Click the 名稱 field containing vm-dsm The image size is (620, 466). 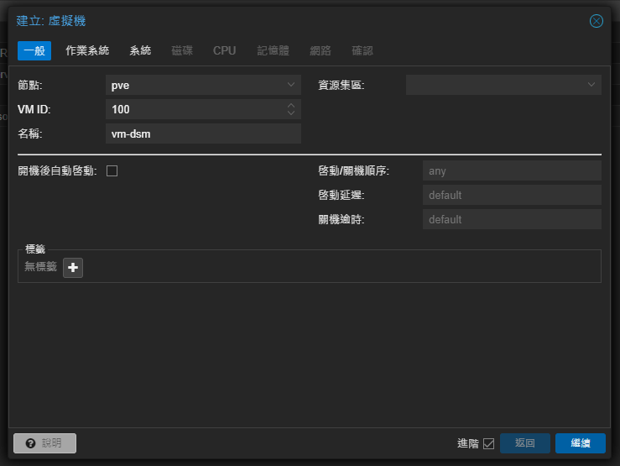tap(203, 134)
